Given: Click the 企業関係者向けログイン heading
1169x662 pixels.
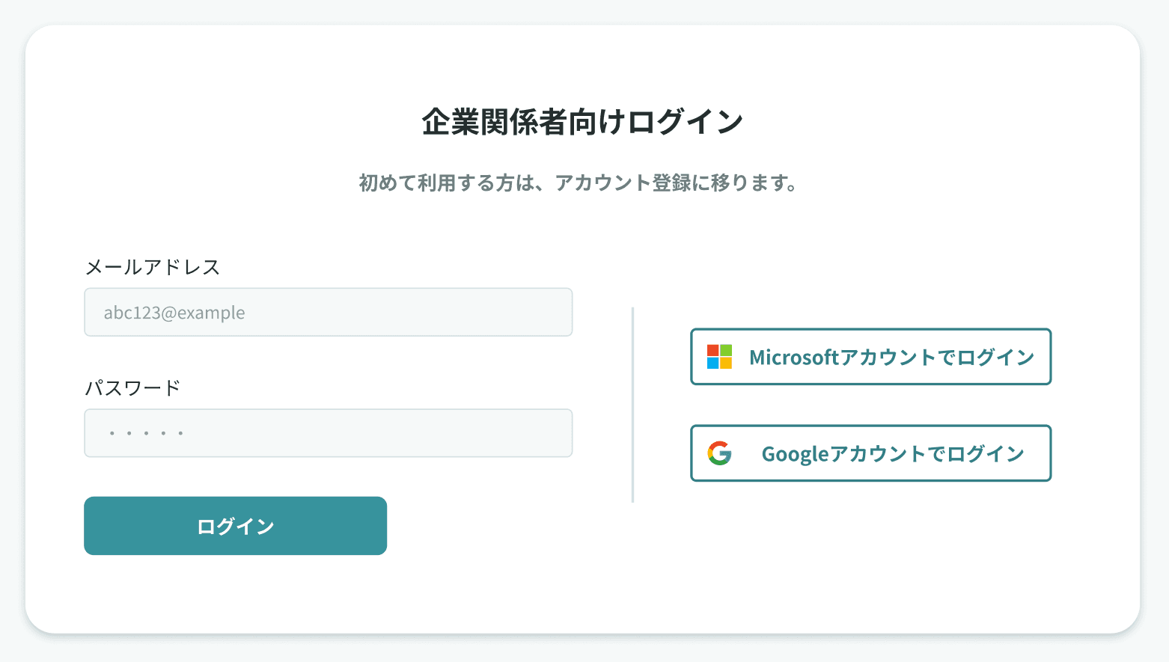Looking at the screenshot, I should 584,120.
